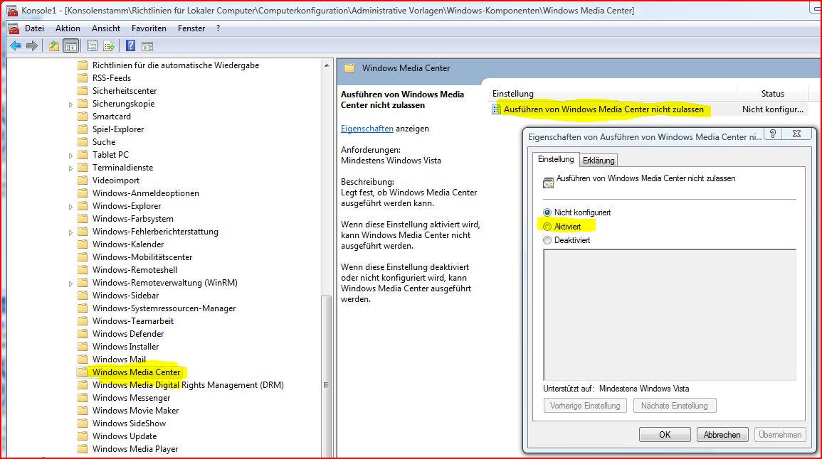Open the Help toolbar icon

130,46
